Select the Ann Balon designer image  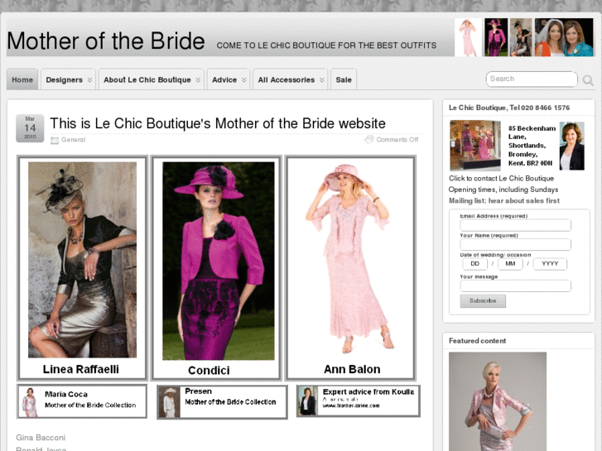[350, 268]
